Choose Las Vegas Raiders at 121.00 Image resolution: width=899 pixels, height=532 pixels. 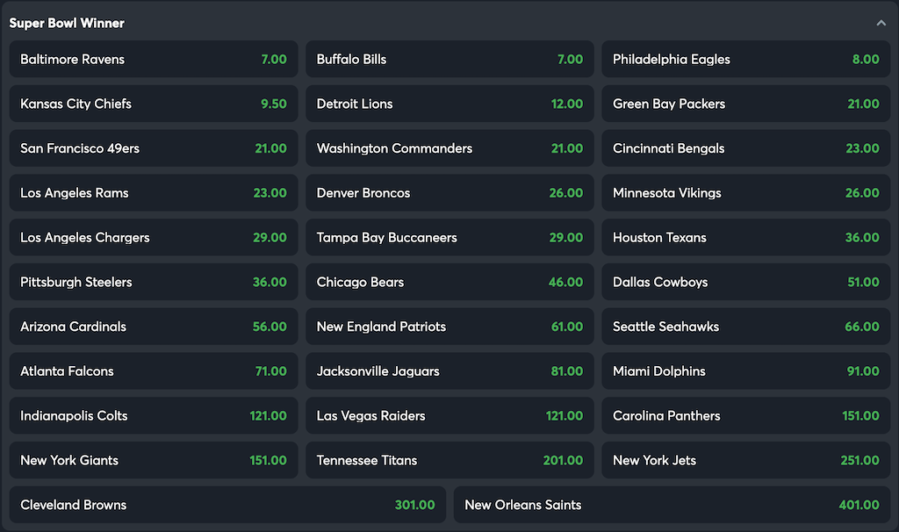pos(449,415)
